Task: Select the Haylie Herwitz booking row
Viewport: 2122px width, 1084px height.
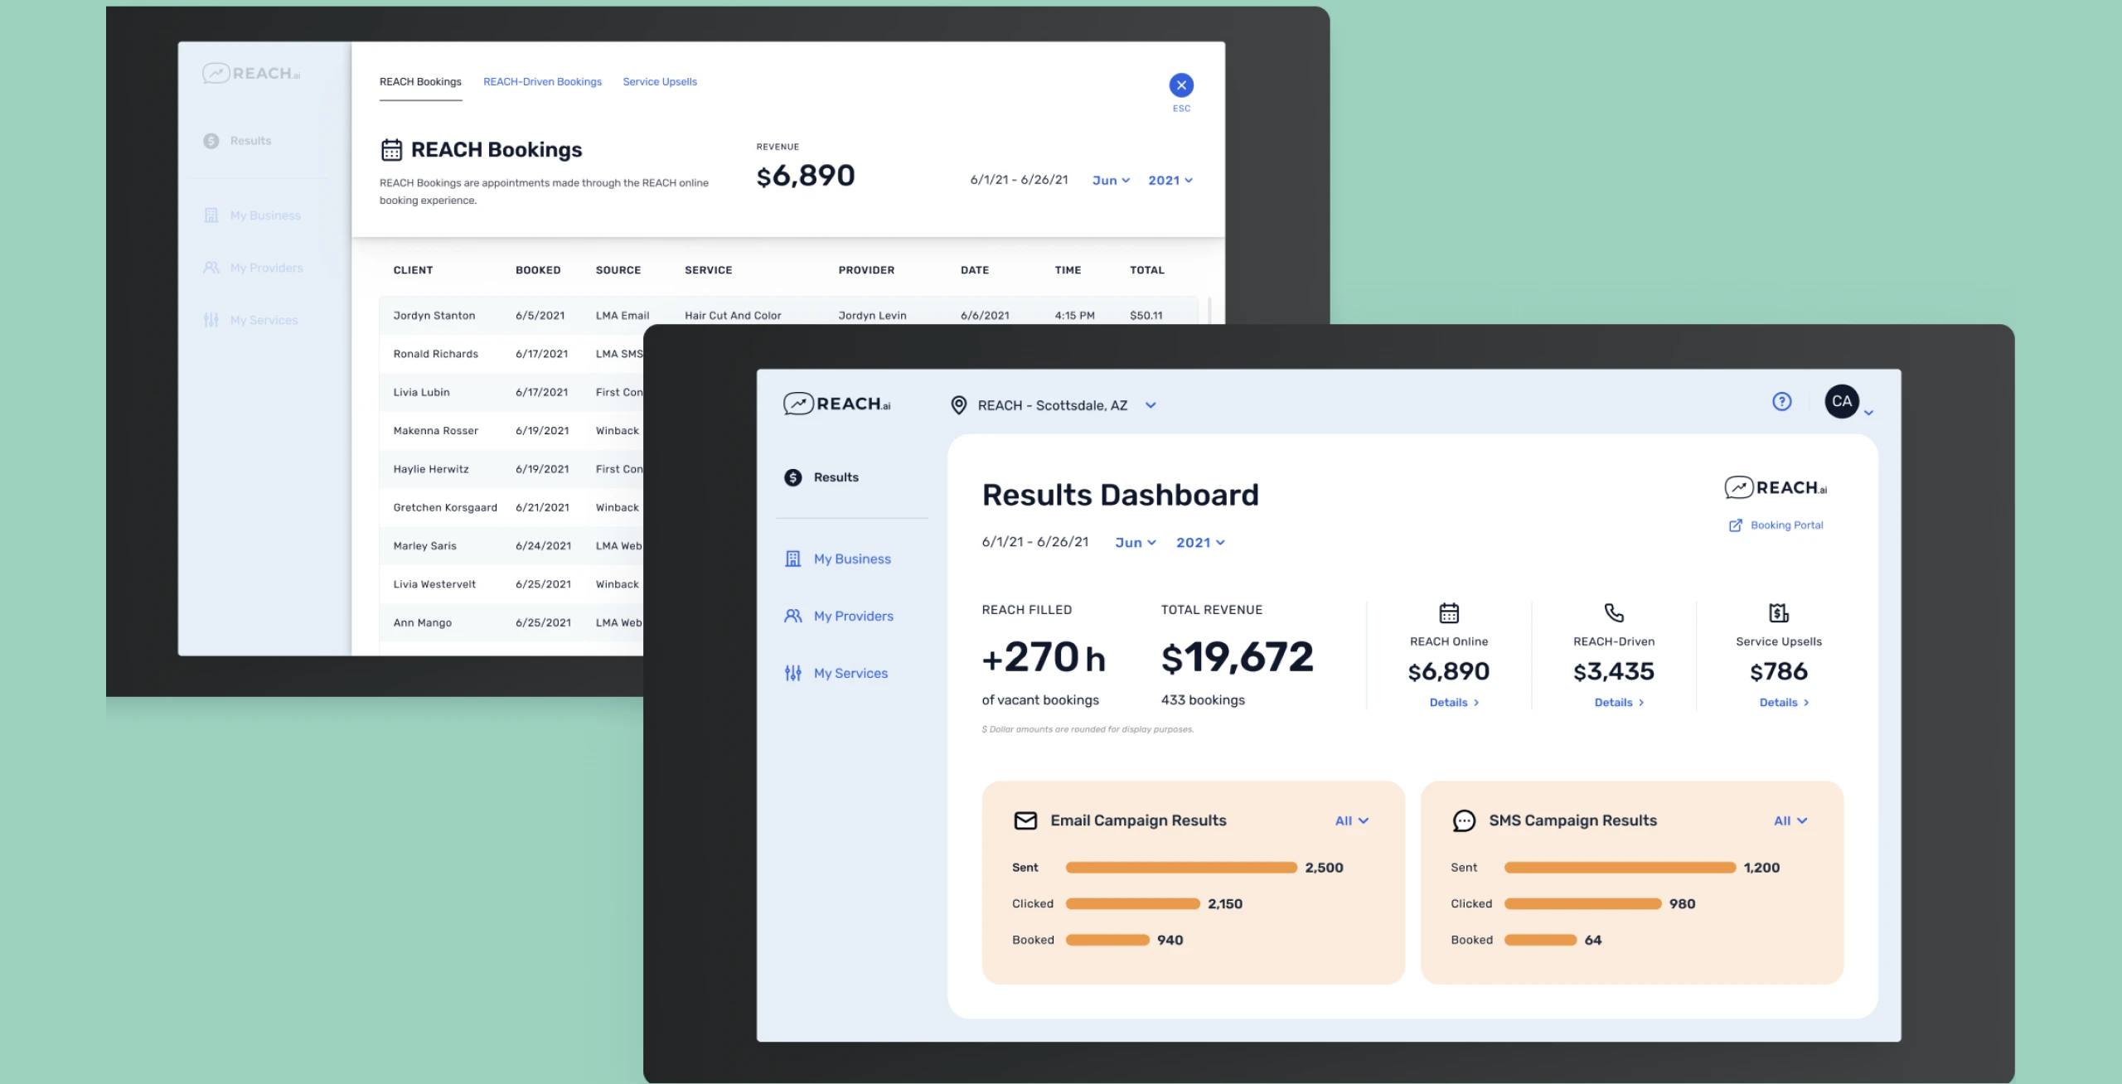Action: click(511, 469)
